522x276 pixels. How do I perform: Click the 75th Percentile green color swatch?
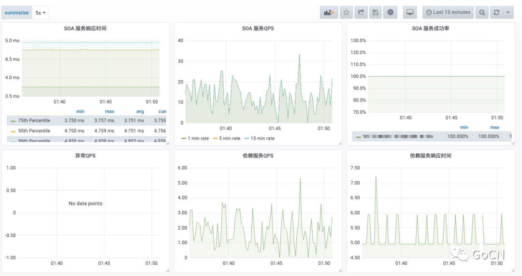tap(13, 121)
